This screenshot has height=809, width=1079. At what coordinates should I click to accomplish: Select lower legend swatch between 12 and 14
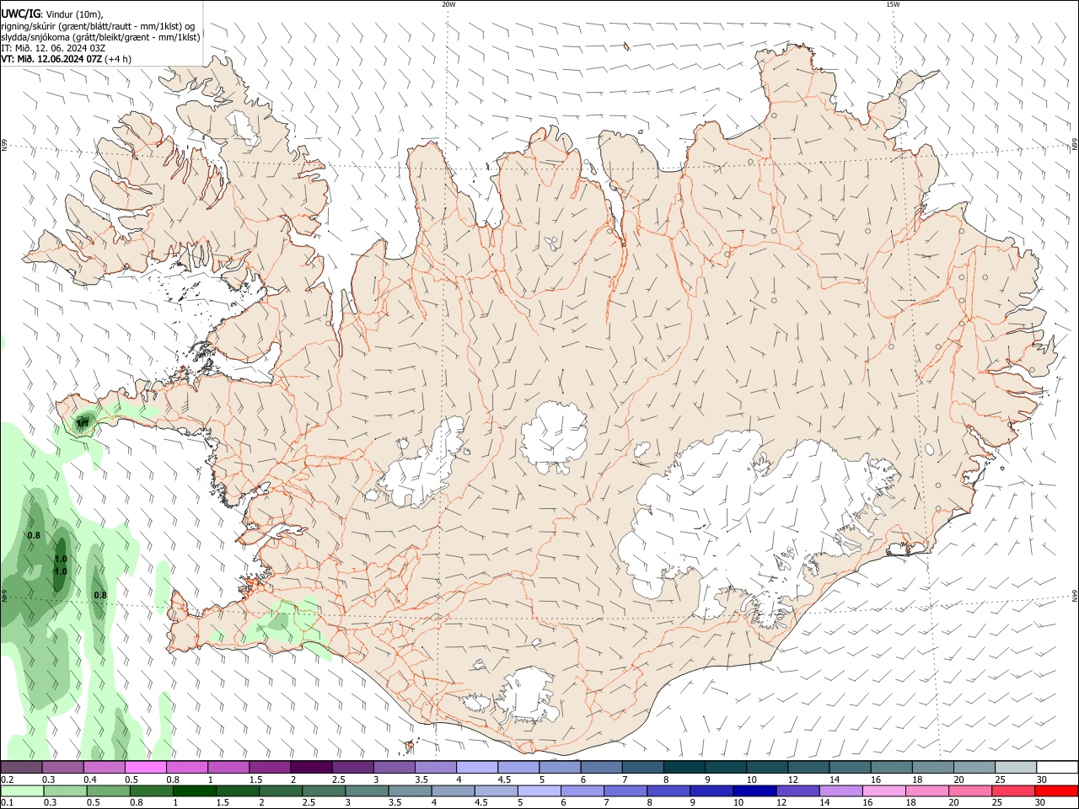[797, 790]
